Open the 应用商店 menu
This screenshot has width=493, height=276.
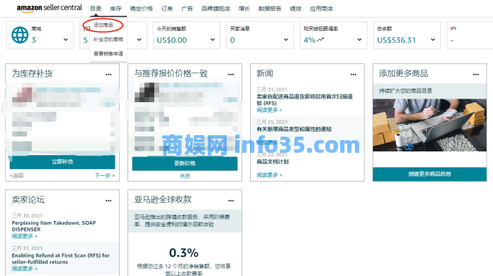[x=321, y=8]
